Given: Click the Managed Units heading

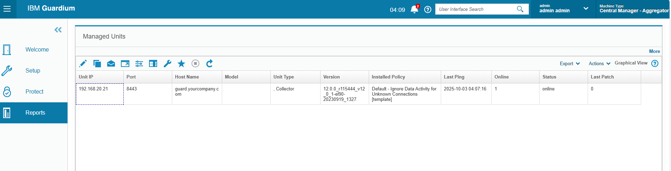Looking at the screenshot, I should click(104, 36).
